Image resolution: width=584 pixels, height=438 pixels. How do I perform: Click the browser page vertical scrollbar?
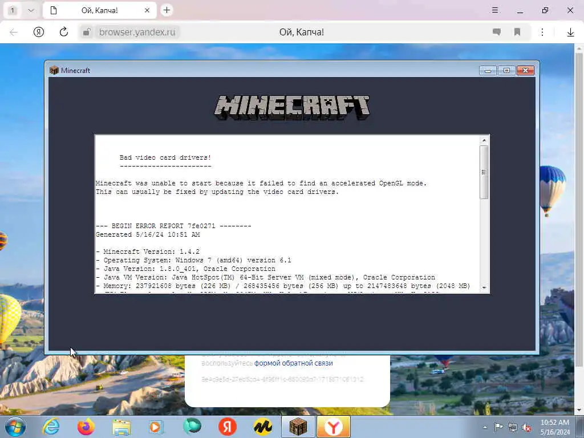point(579,210)
